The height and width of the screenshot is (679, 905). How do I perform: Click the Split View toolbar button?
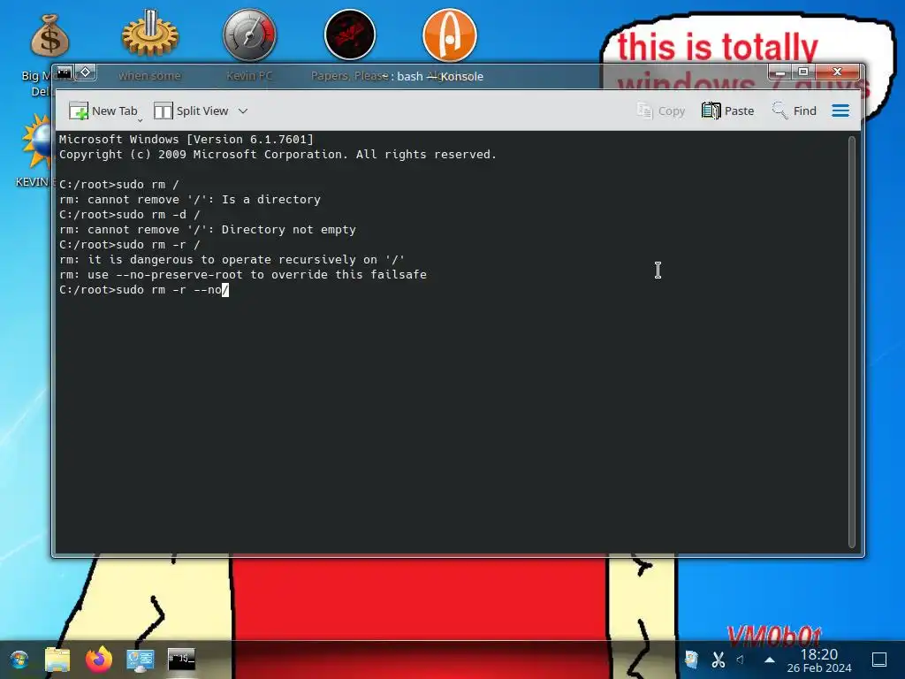pos(191,111)
